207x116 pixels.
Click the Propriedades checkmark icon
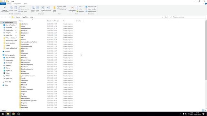click(x=72, y=8)
